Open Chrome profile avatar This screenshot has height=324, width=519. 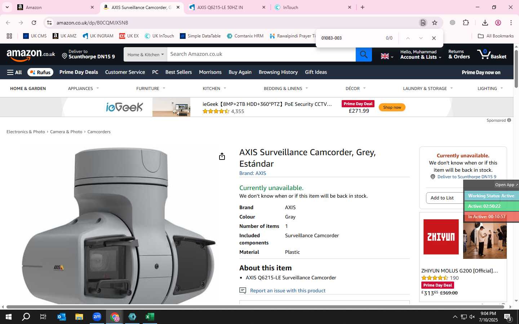click(498, 23)
